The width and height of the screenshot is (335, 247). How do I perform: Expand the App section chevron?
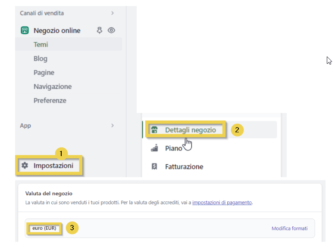(x=113, y=125)
